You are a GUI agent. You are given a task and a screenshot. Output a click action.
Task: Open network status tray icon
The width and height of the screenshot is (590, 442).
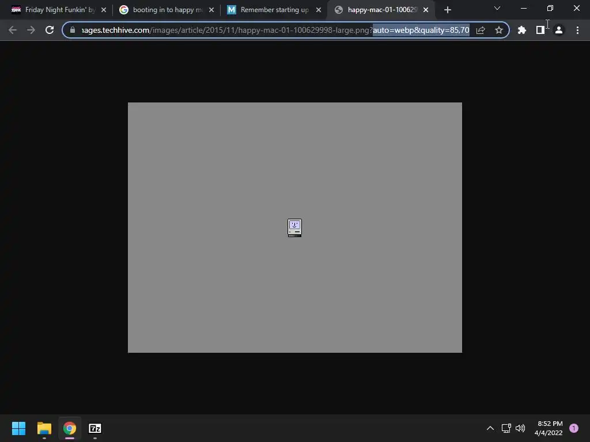point(506,428)
